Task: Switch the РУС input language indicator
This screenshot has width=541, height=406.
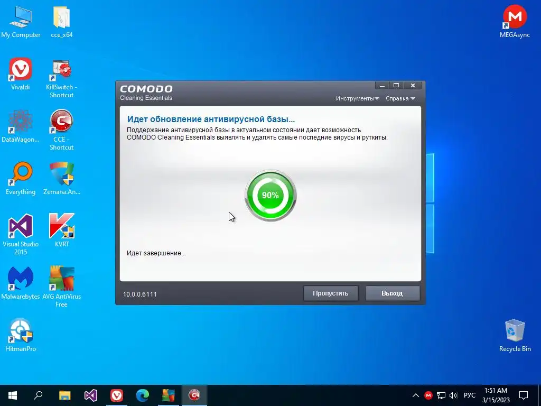Action: 469,395
